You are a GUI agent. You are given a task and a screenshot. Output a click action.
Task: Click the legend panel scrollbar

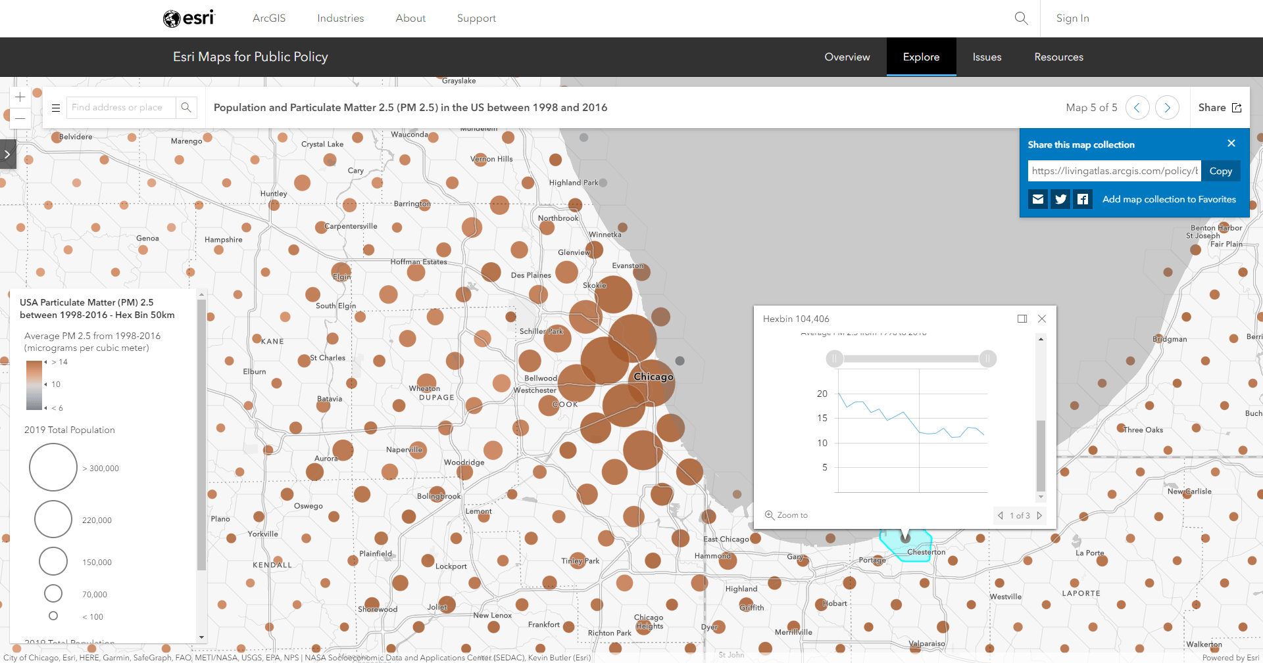[x=201, y=434]
